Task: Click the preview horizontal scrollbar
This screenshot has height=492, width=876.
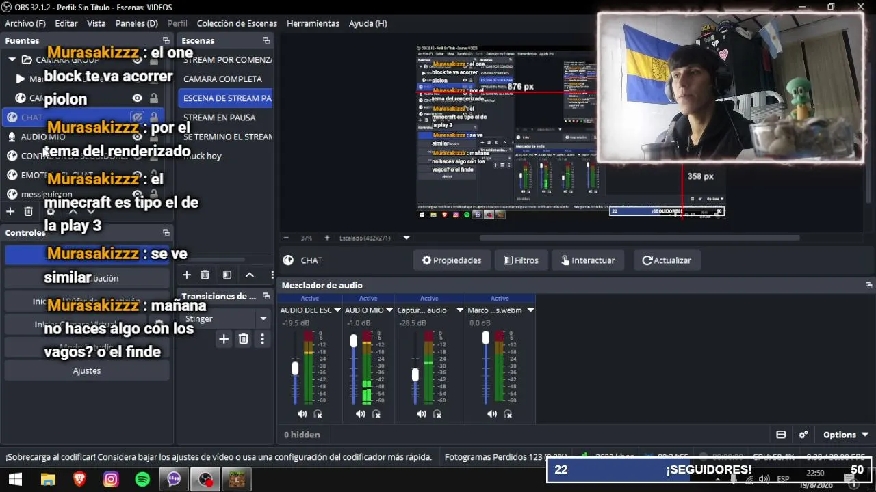Action: [640, 238]
